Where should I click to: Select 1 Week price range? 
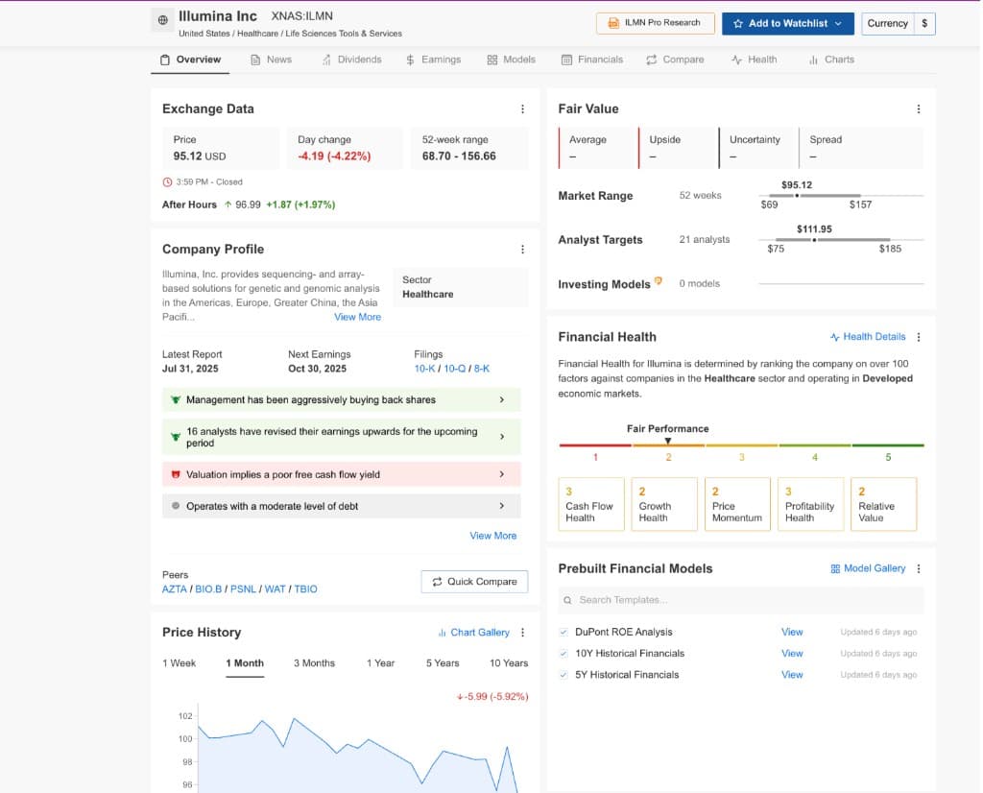tap(180, 663)
